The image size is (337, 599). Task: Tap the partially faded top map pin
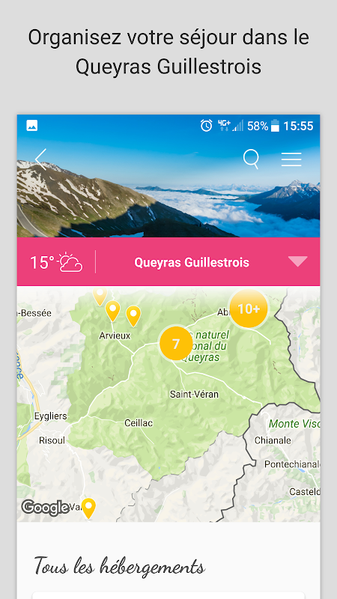click(100, 297)
